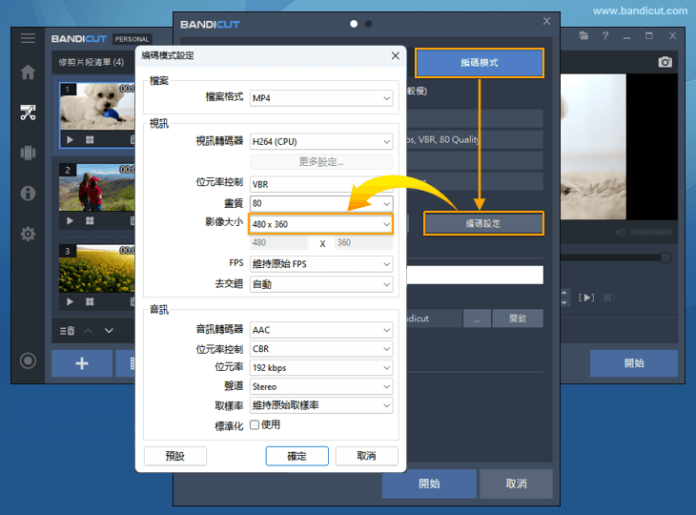Open the Join mode sidebar icon
Image resolution: width=696 pixels, height=515 pixels.
coord(28,153)
